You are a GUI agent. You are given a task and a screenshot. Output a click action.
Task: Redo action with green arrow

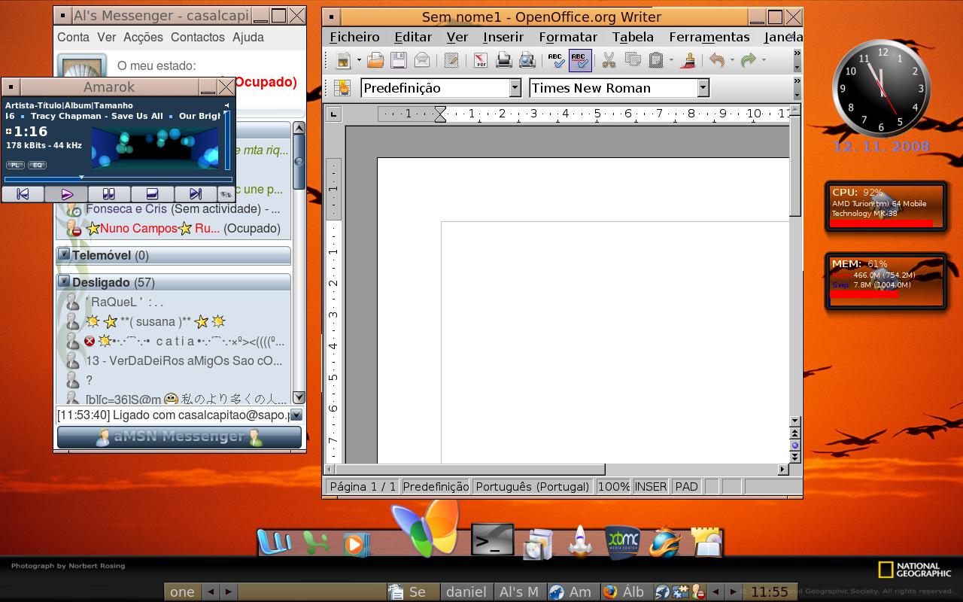click(x=748, y=60)
